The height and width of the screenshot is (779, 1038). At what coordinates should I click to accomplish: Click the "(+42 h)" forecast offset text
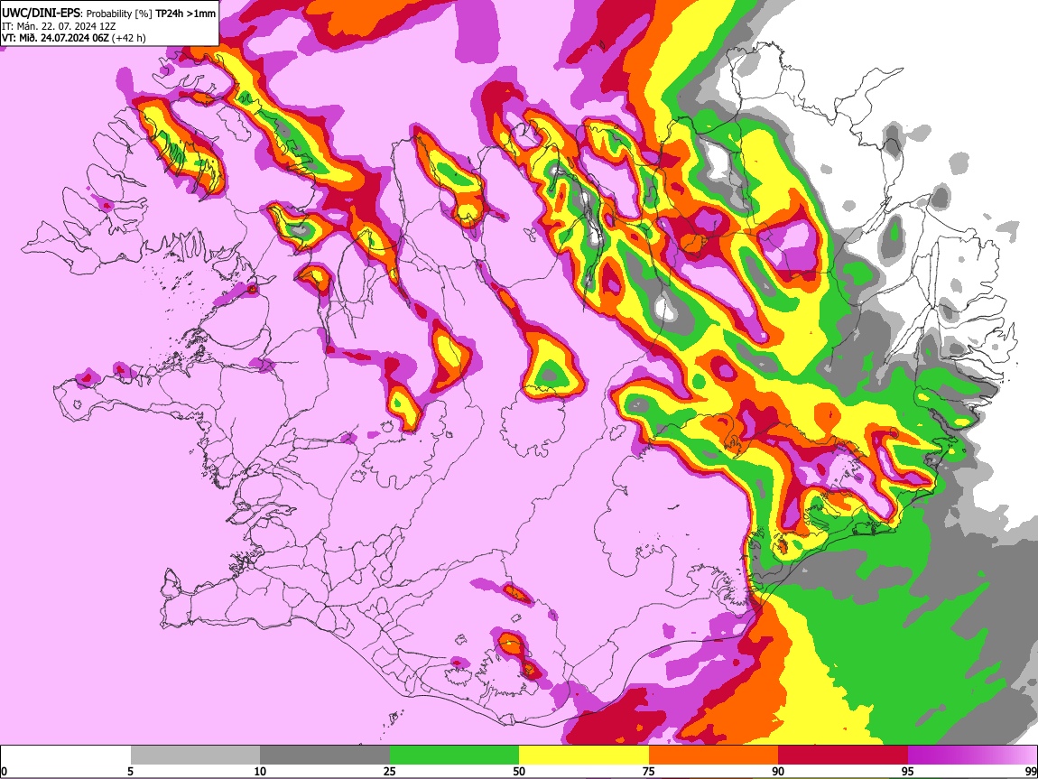[x=129, y=38]
